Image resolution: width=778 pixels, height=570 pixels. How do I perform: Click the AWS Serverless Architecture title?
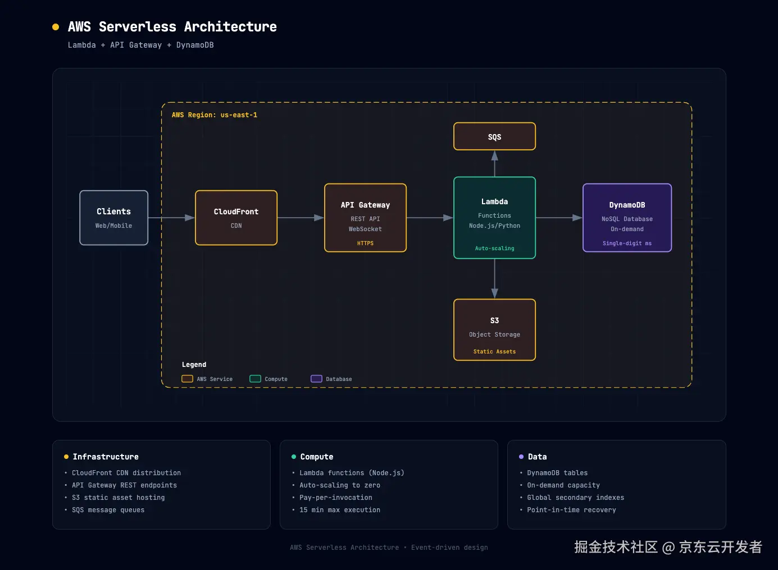point(172,27)
